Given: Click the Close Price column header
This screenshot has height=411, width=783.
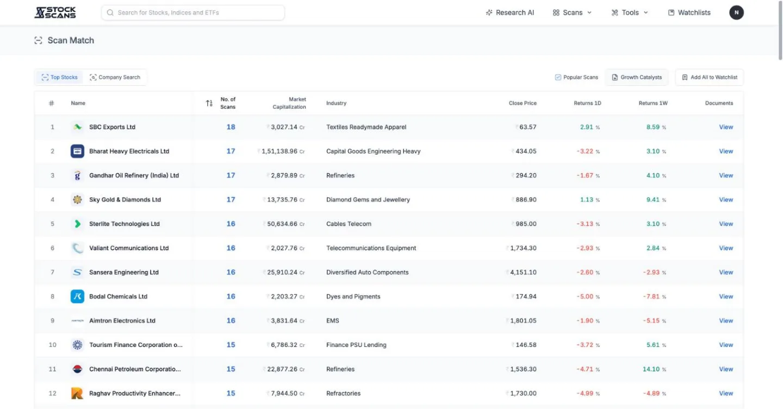Looking at the screenshot, I should point(523,103).
